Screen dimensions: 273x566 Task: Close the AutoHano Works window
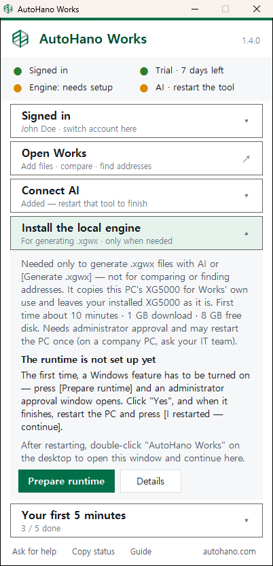pyautogui.click(x=257, y=9)
